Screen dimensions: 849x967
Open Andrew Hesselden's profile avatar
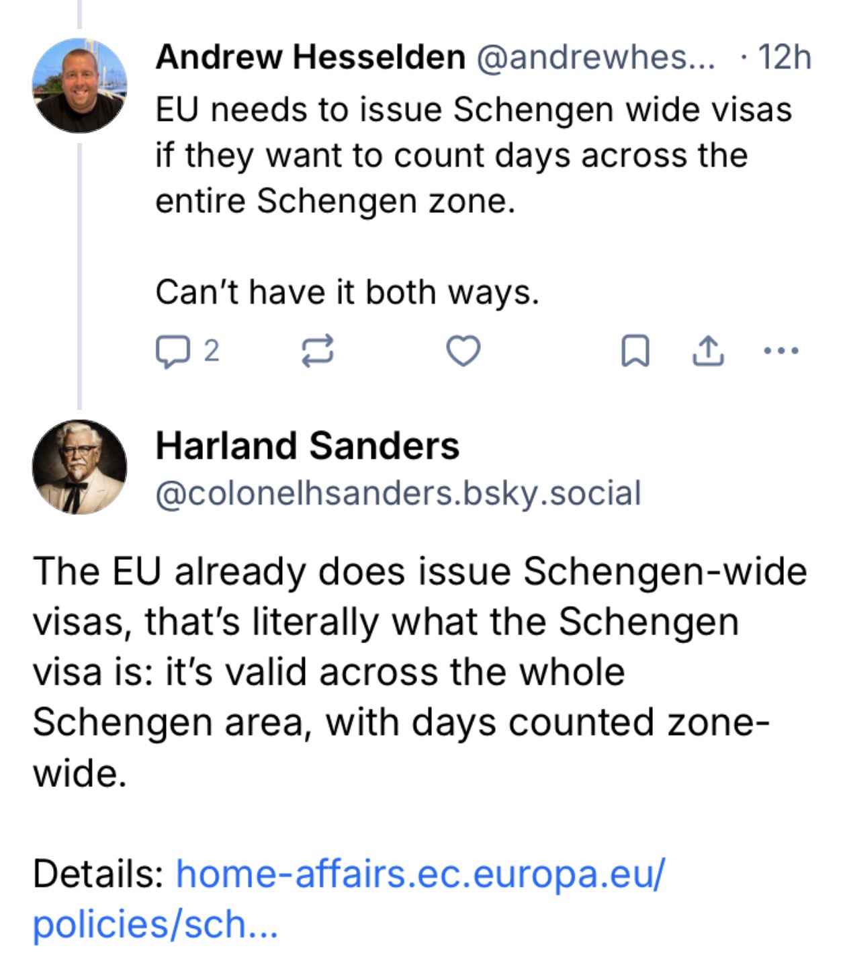[x=79, y=85]
